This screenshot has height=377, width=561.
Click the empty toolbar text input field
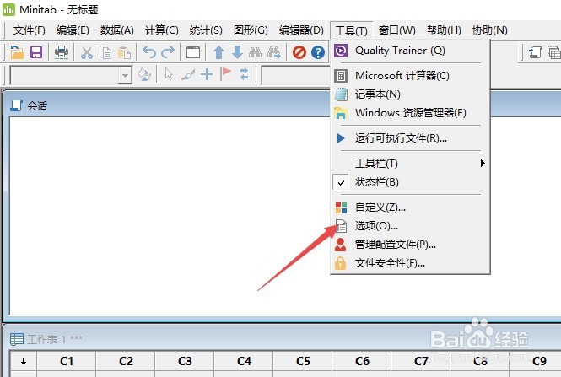296,75
